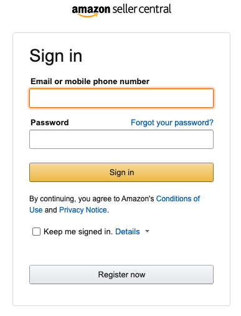Screen dimensions: 241x316
Task: Click the Email or mobile phone number label
Action: tap(90, 81)
